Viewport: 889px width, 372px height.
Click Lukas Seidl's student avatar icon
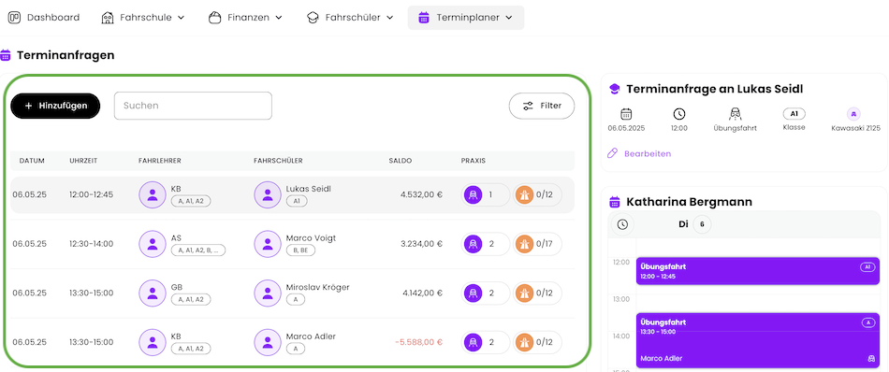point(268,194)
